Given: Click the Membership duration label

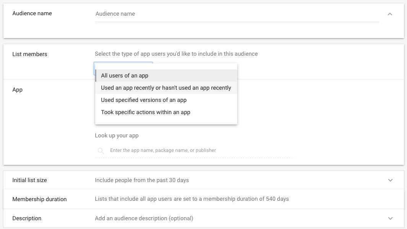Looking at the screenshot, I should point(39,199).
